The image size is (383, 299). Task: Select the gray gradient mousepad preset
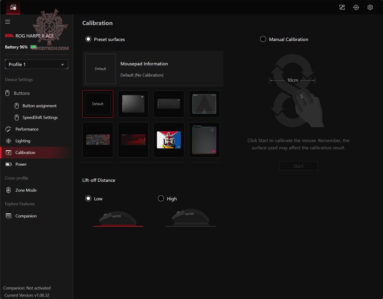coord(133,104)
